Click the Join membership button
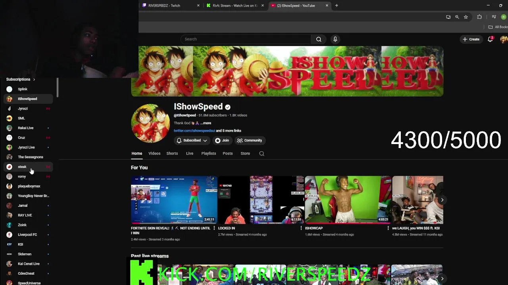This screenshot has height=285, width=508. tap(222, 141)
